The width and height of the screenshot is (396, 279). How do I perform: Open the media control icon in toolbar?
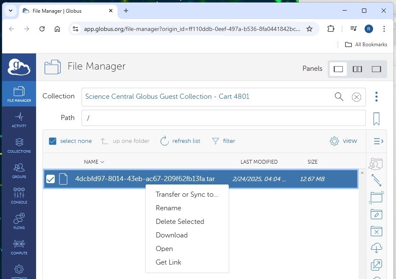354,29
